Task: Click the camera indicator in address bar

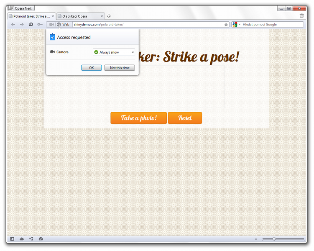Action: point(52,24)
